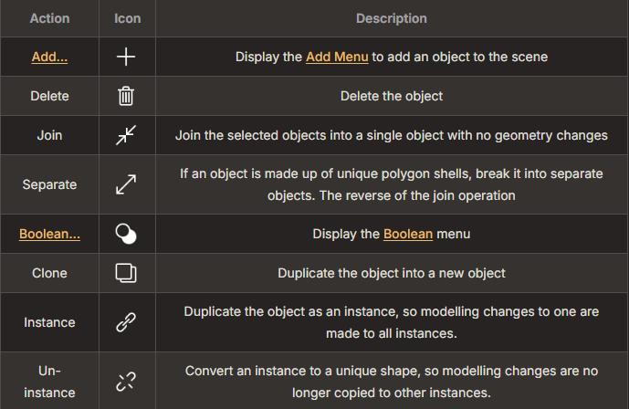Select the Un-instance action label
This screenshot has width=629, height=409.
click(49, 382)
